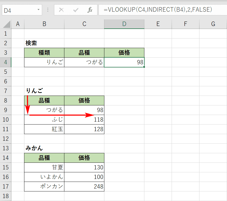Click the formula bar options dots handle
Image resolution: width=227 pixels, height=201 pixels.
pos(48,10)
